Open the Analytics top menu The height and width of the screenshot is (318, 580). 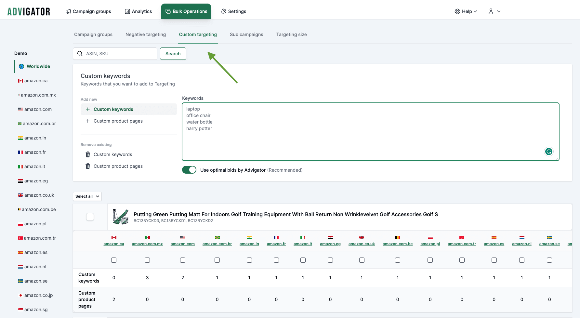(x=138, y=11)
